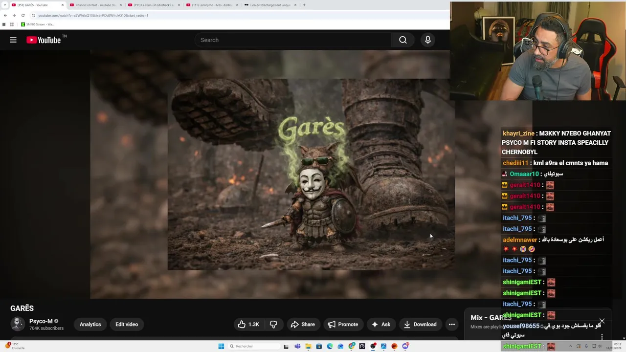Click the Psyco-M channel name
This screenshot has width=626, height=352.
click(x=41, y=321)
